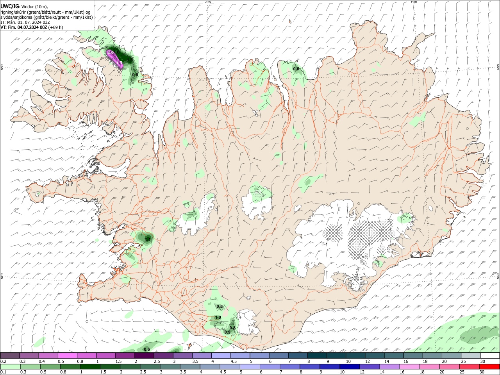500x375 pixels.
Task: Pick the red lower scale swatch labeled 30
Action: tap(490, 366)
